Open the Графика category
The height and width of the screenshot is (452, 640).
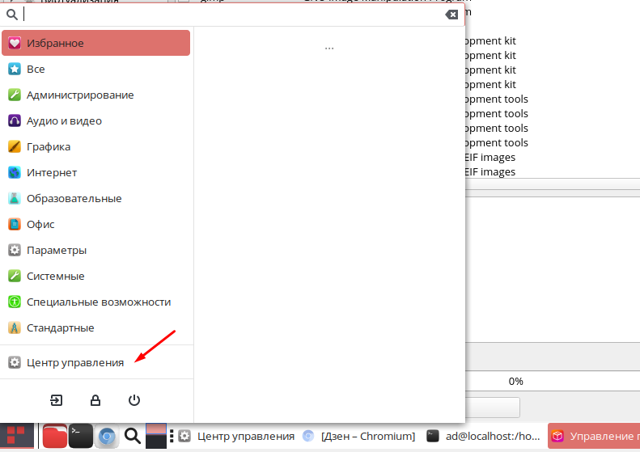(96, 146)
